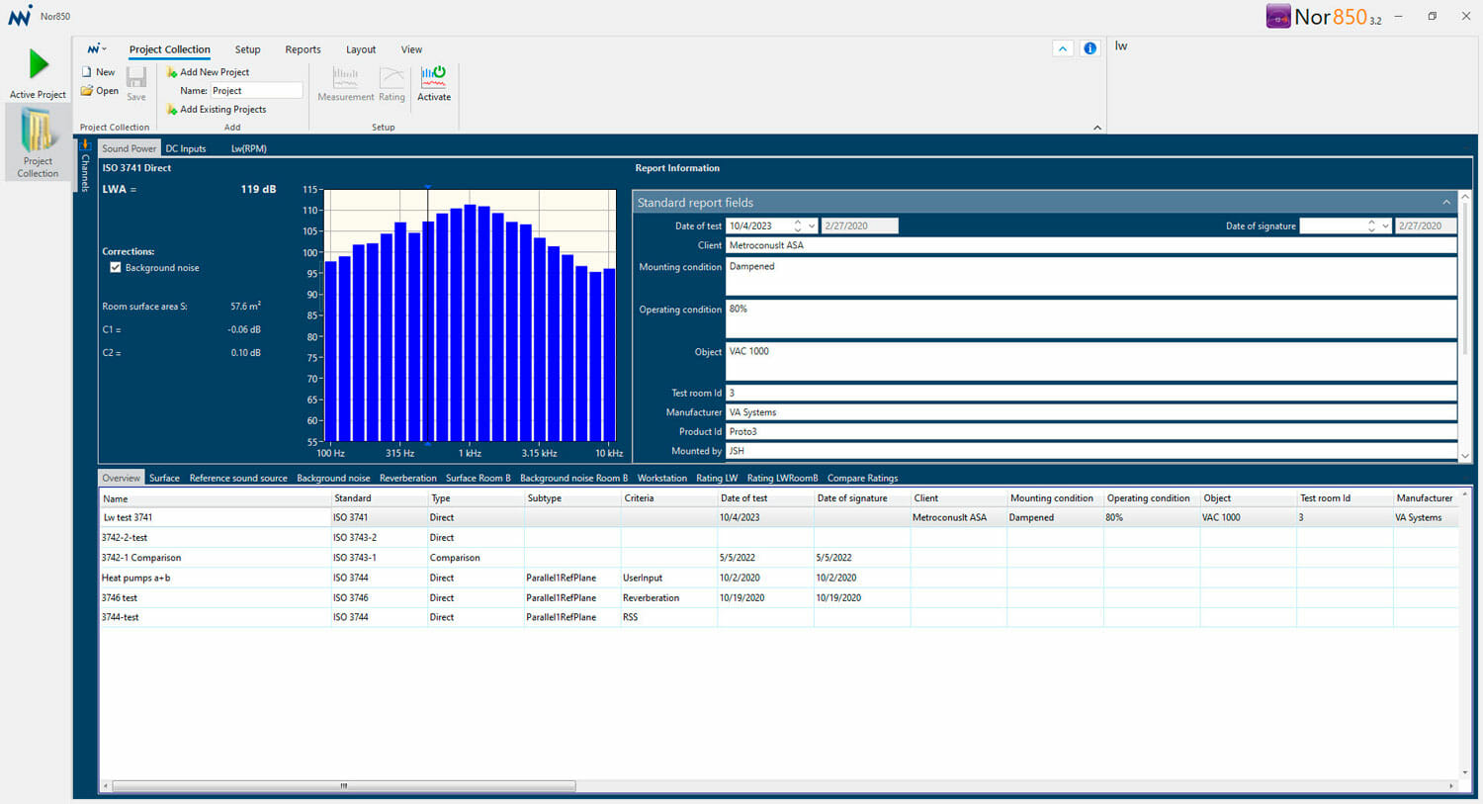Click the horizontal scrollbar under project table
The image size is (1483, 804).
click(343, 786)
